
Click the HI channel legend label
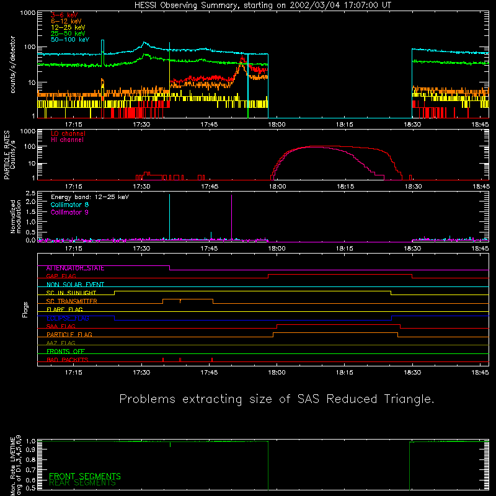click(x=68, y=140)
